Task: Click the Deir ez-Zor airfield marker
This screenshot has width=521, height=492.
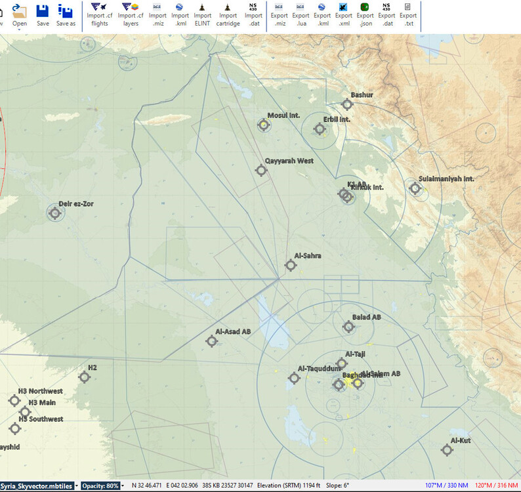Action: click(x=55, y=213)
